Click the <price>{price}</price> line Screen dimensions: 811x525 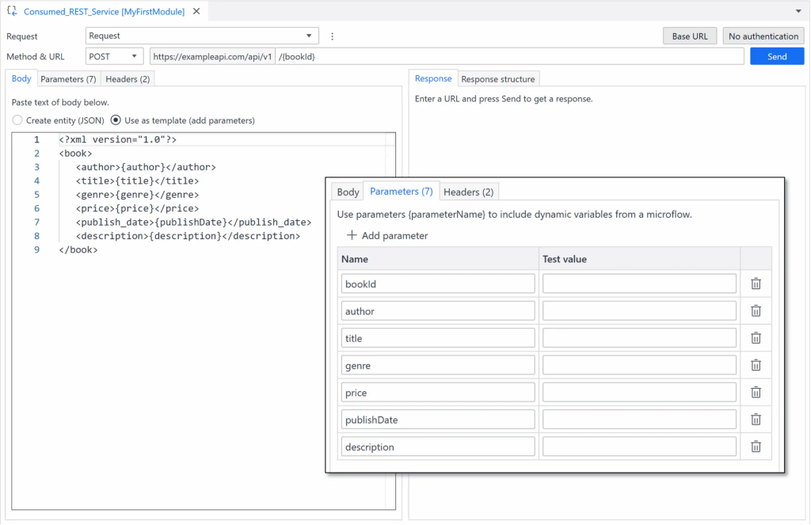click(x=138, y=208)
